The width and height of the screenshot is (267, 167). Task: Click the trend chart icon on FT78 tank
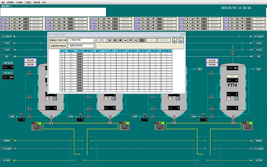click(x=229, y=98)
